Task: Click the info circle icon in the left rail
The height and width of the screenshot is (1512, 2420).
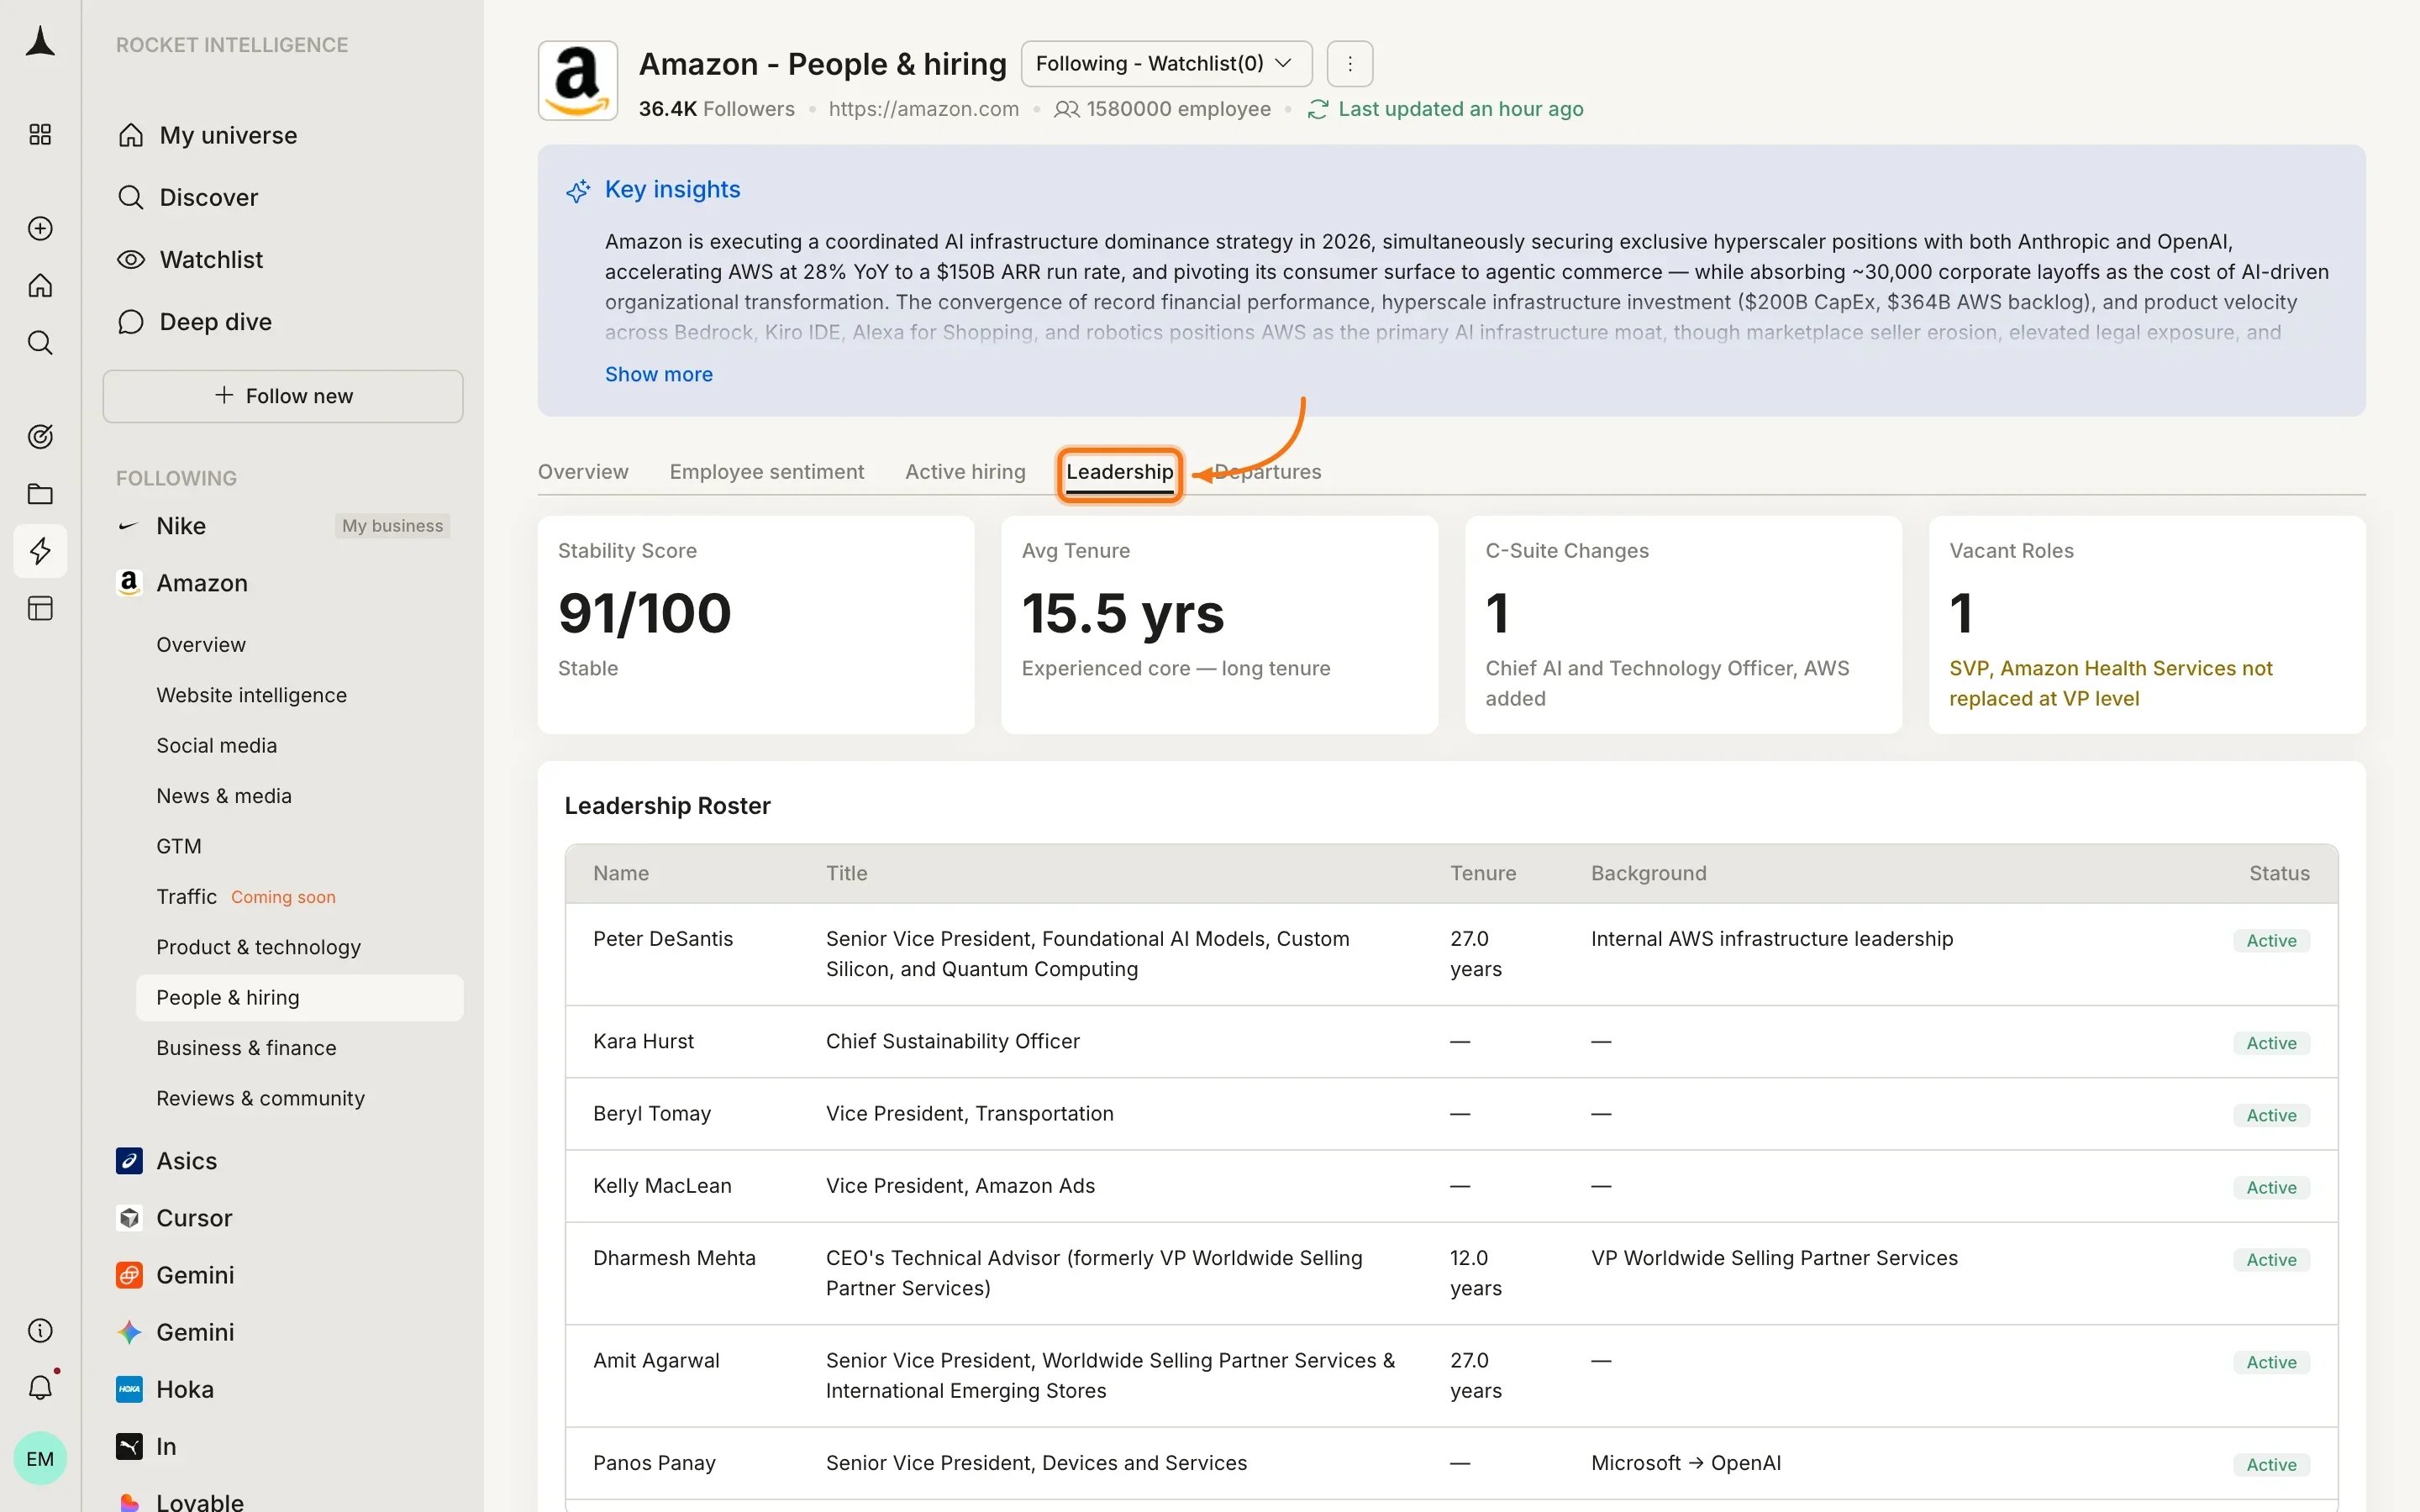Action: click(40, 1330)
